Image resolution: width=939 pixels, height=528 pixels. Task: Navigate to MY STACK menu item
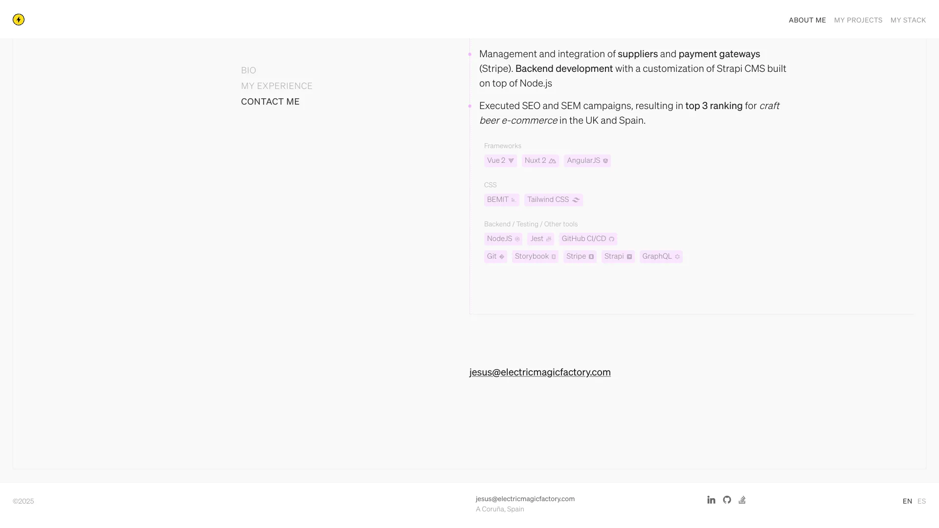coord(908,20)
